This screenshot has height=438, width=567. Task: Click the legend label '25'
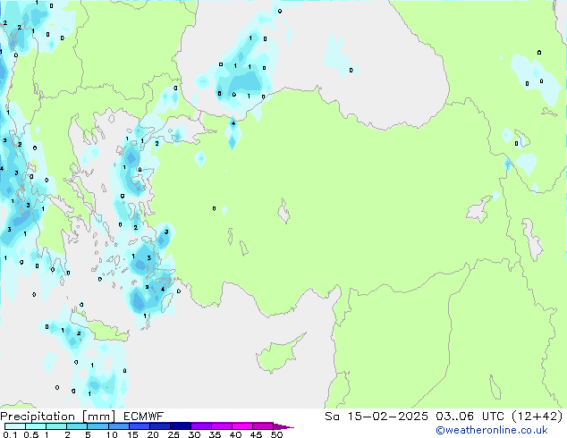tap(173, 434)
